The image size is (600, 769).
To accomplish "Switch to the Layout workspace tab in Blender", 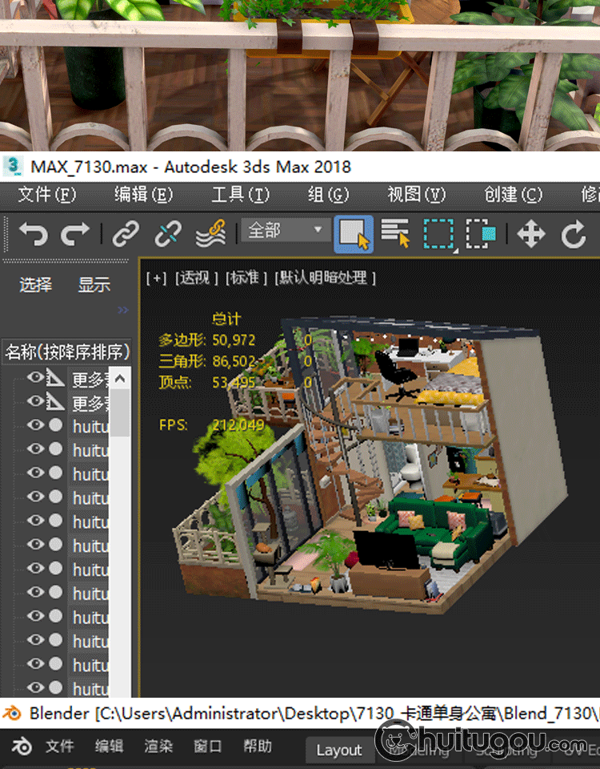I will click(x=338, y=750).
